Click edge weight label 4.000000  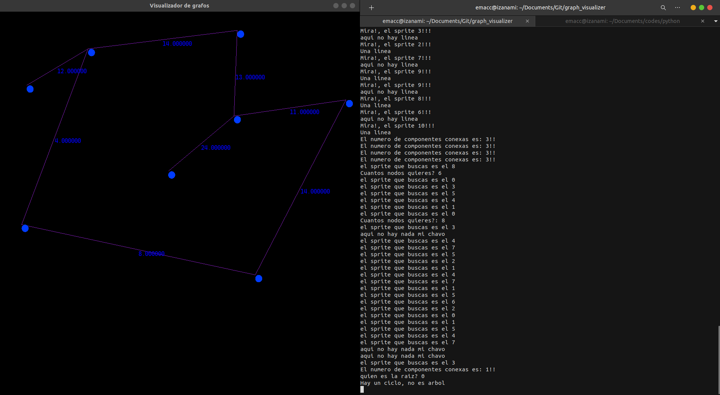click(68, 141)
